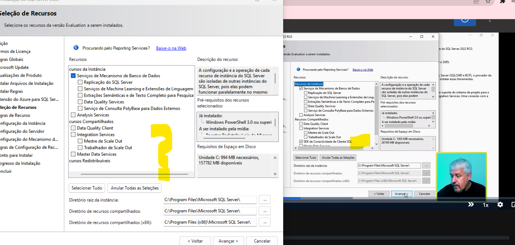Screen dimensions: 515x245
Task: Click 'gras Globais' in the steps sidebar
Action: click(x=12, y=59)
